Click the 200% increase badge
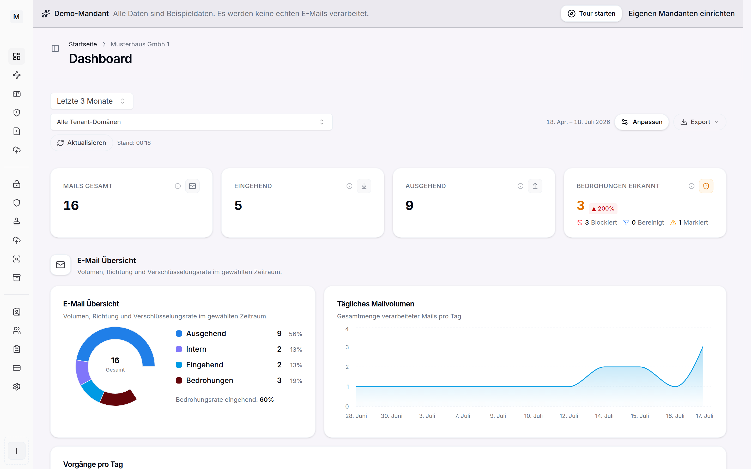The width and height of the screenshot is (751, 469). pos(603,208)
